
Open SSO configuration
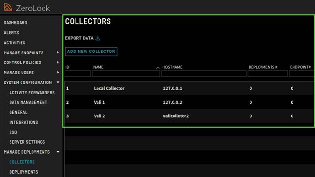[13, 132]
